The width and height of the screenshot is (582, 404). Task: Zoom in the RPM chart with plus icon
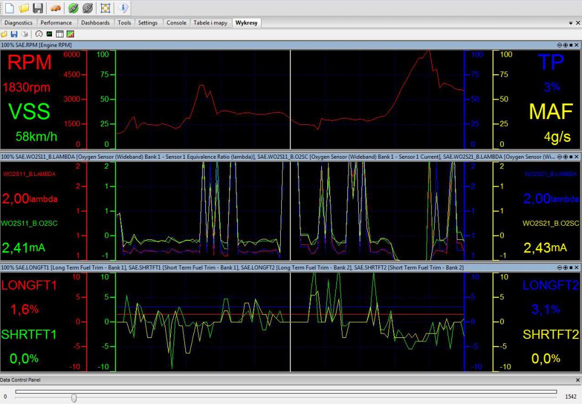point(565,45)
